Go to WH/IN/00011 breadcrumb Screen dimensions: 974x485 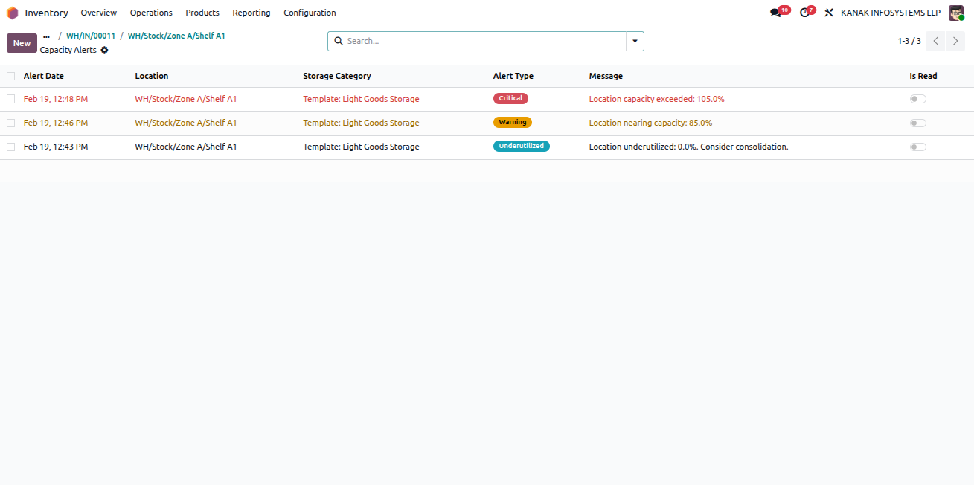coord(91,36)
